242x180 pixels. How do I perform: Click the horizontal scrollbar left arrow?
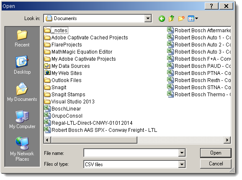coord(47,140)
